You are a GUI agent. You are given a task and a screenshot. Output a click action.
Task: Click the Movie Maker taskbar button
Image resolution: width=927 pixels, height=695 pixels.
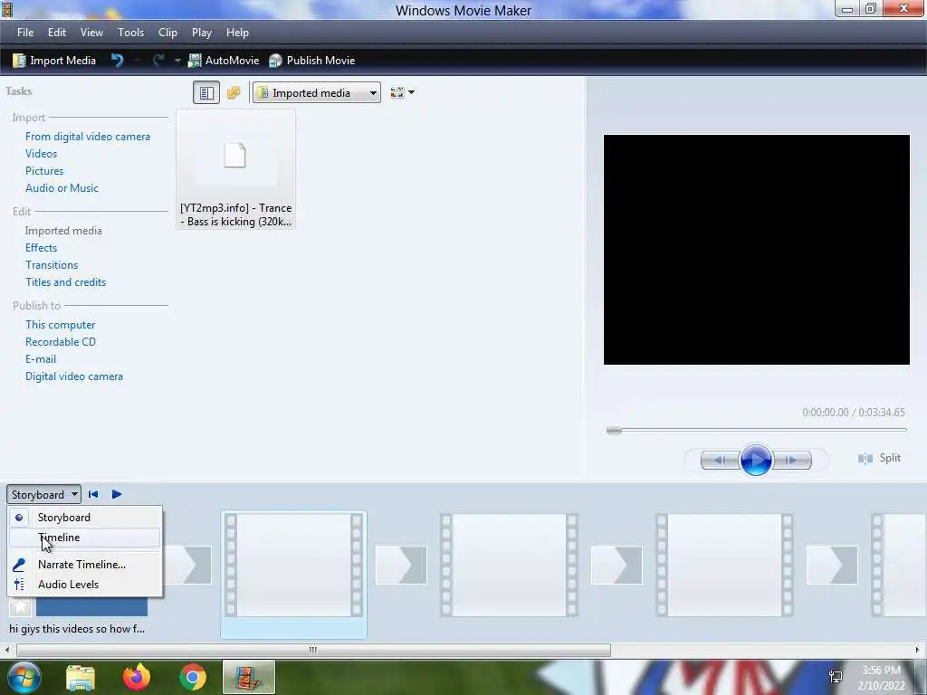[249, 677]
